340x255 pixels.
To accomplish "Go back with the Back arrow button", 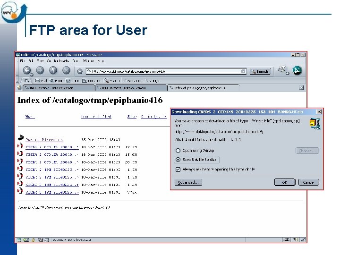I will click(x=26, y=70).
